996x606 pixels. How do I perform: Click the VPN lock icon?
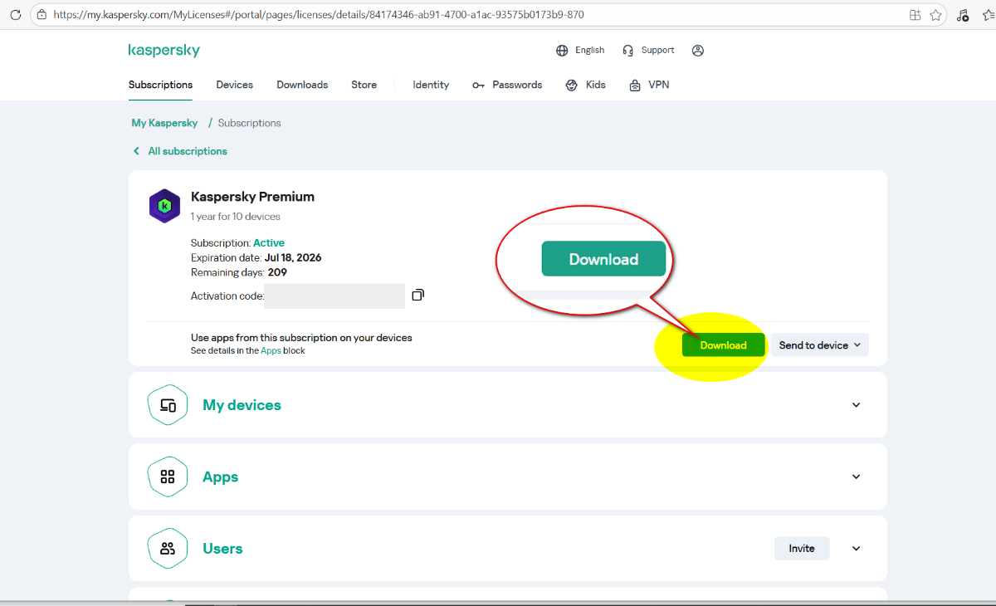tap(635, 86)
